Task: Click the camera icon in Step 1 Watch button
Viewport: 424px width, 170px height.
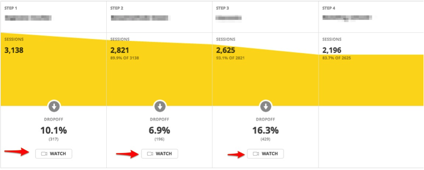Action: 44,153
